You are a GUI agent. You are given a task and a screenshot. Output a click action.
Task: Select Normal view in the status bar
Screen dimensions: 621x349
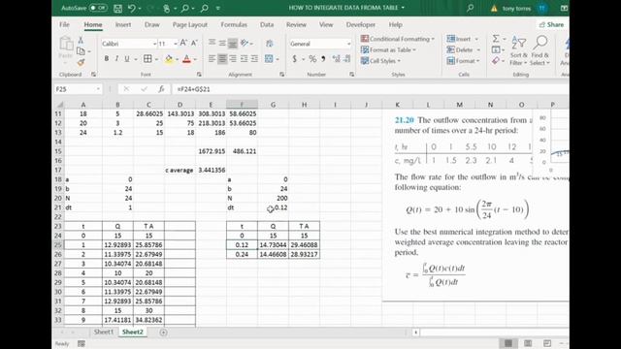pyautogui.click(x=508, y=343)
